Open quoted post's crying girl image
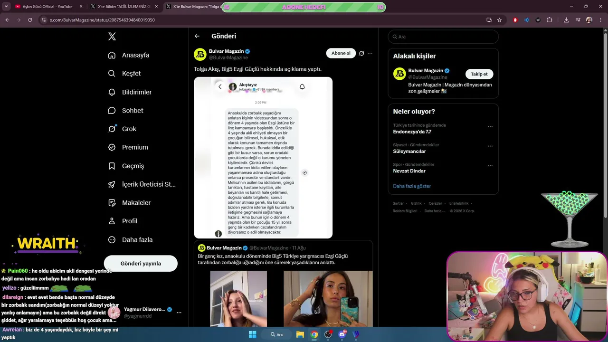608x342 pixels. pos(238,299)
